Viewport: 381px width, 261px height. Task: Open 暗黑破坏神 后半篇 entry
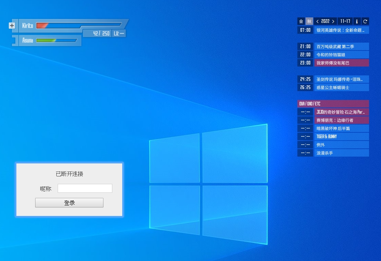coord(342,128)
